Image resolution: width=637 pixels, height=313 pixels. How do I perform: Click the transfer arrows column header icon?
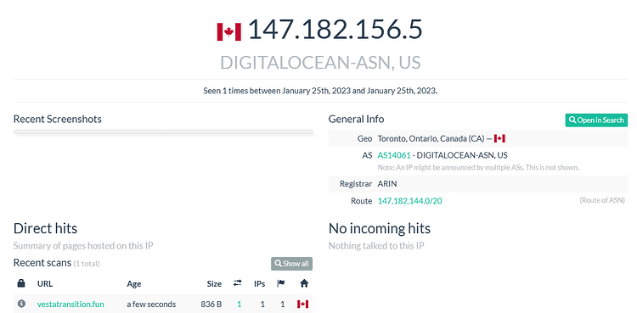click(x=238, y=283)
